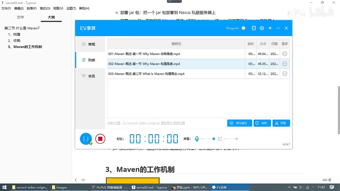This screenshot has height=191, width=340.
Task: Open Typora 段落(P) menu
Action: point(32,8)
